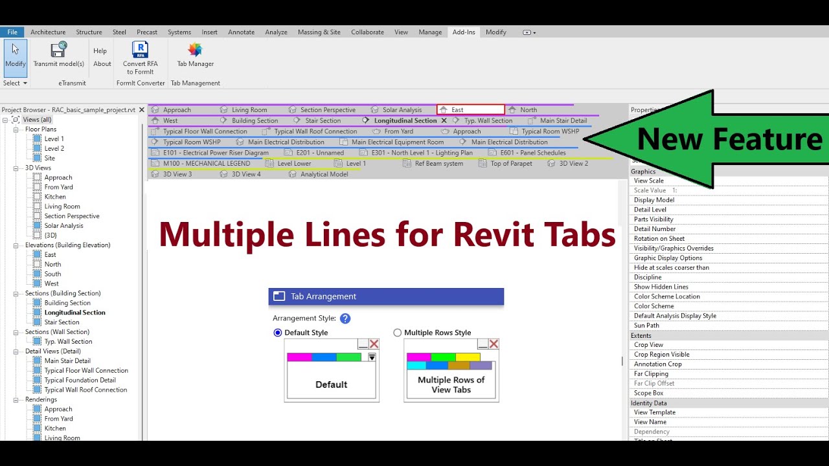The height and width of the screenshot is (466, 829).
Task: Click the Level 1 floor plan icon
Action: tap(37, 139)
